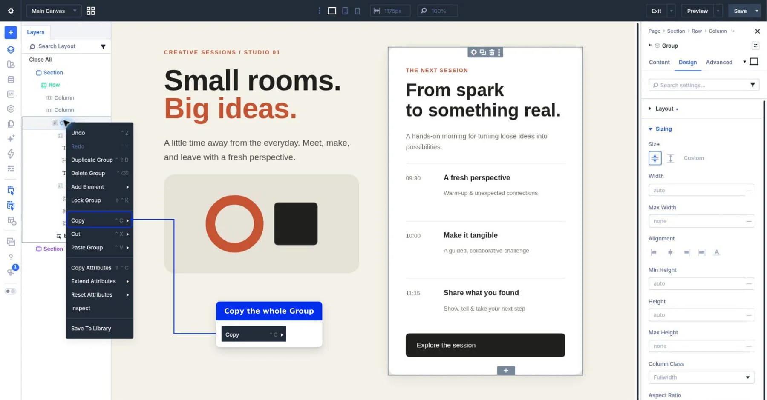767x400 pixels.
Task: Click the trash icon on canvas card toolbar
Action: (x=492, y=52)
